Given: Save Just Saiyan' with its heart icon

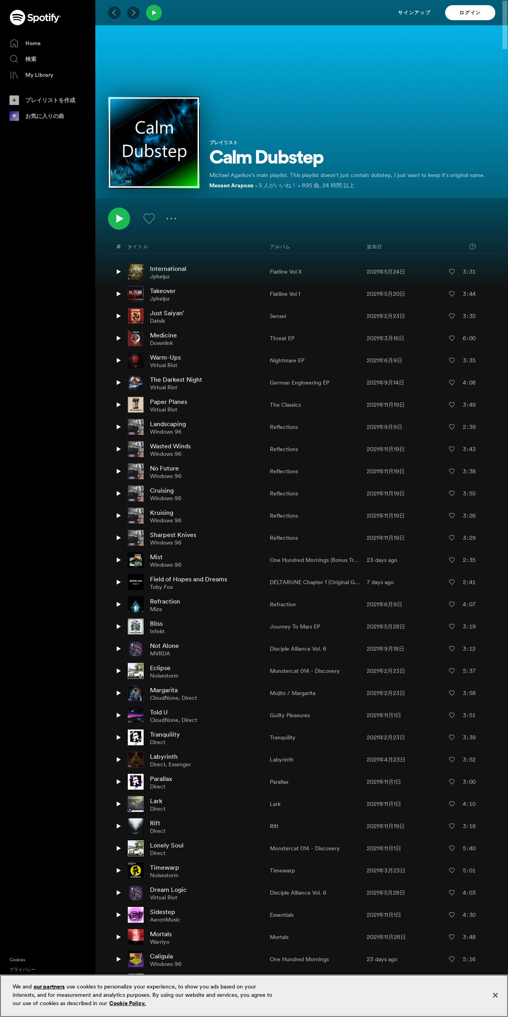Looking at the screenshot, I should pos(452,316).
